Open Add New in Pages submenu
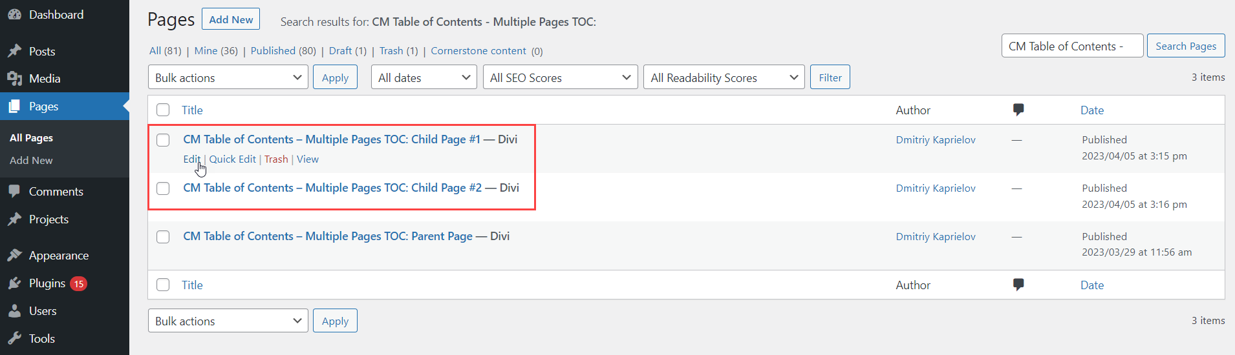 [x=31, y=160]
